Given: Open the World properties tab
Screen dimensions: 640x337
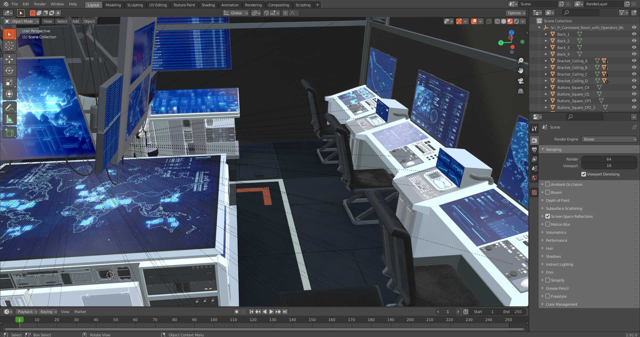Looking at the screenshot, I should (534, 178).
